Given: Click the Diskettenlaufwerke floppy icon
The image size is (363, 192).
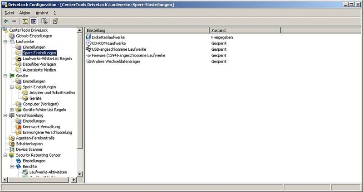Looking at the screenshot, I should [88, 37].
